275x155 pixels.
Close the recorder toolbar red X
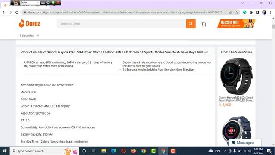click(x=58, y=3)
